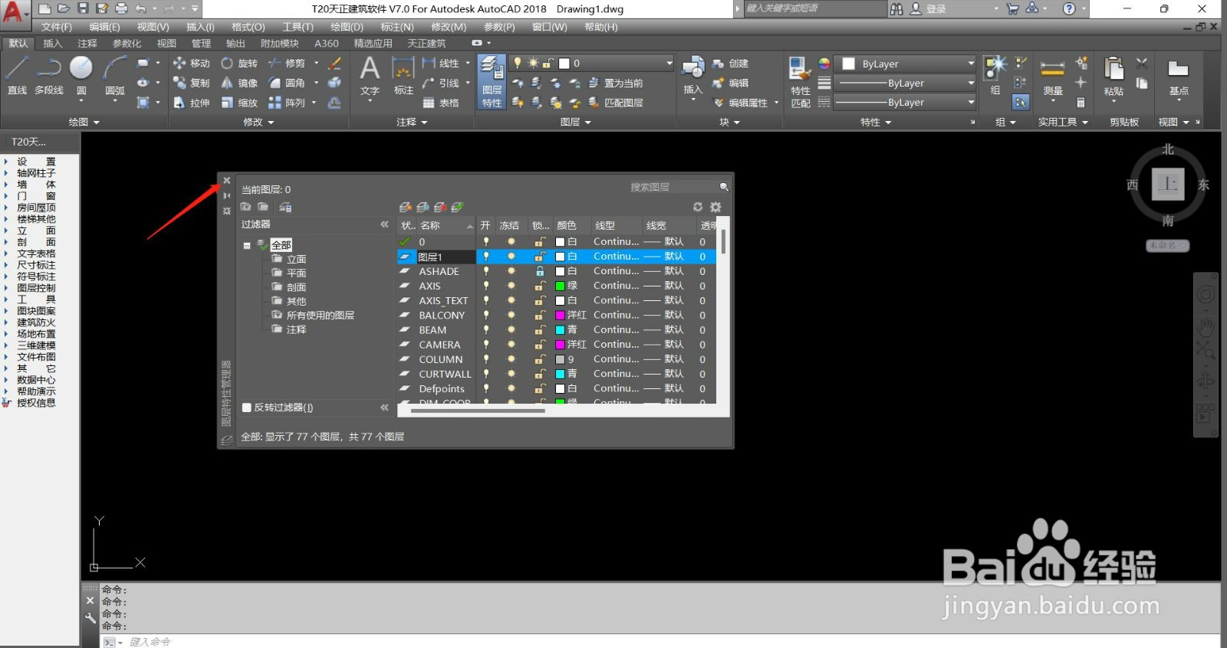Open the 格式(O) menu

point(248,27)
